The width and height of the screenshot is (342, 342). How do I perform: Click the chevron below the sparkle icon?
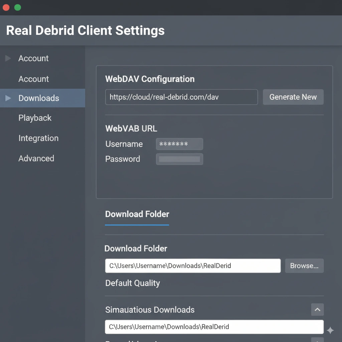317,340
